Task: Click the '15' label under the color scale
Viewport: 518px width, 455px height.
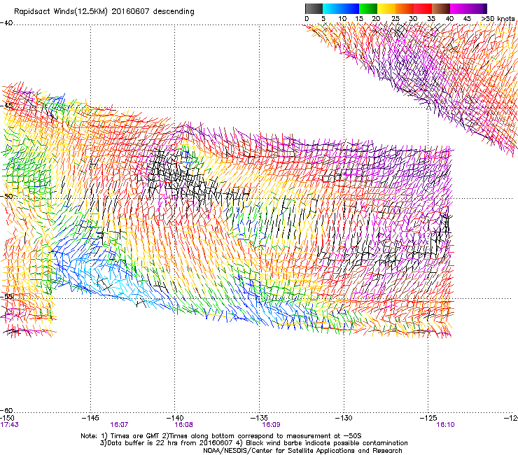Action: point(359,19)
